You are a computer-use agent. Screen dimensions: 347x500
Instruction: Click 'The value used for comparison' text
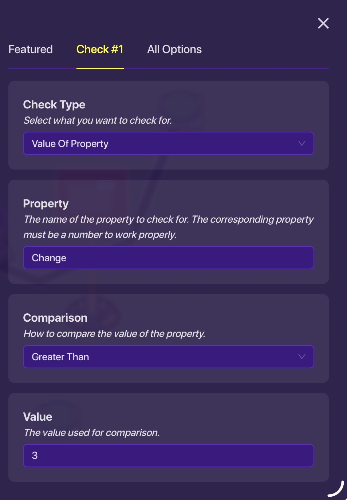coord(92,433)
